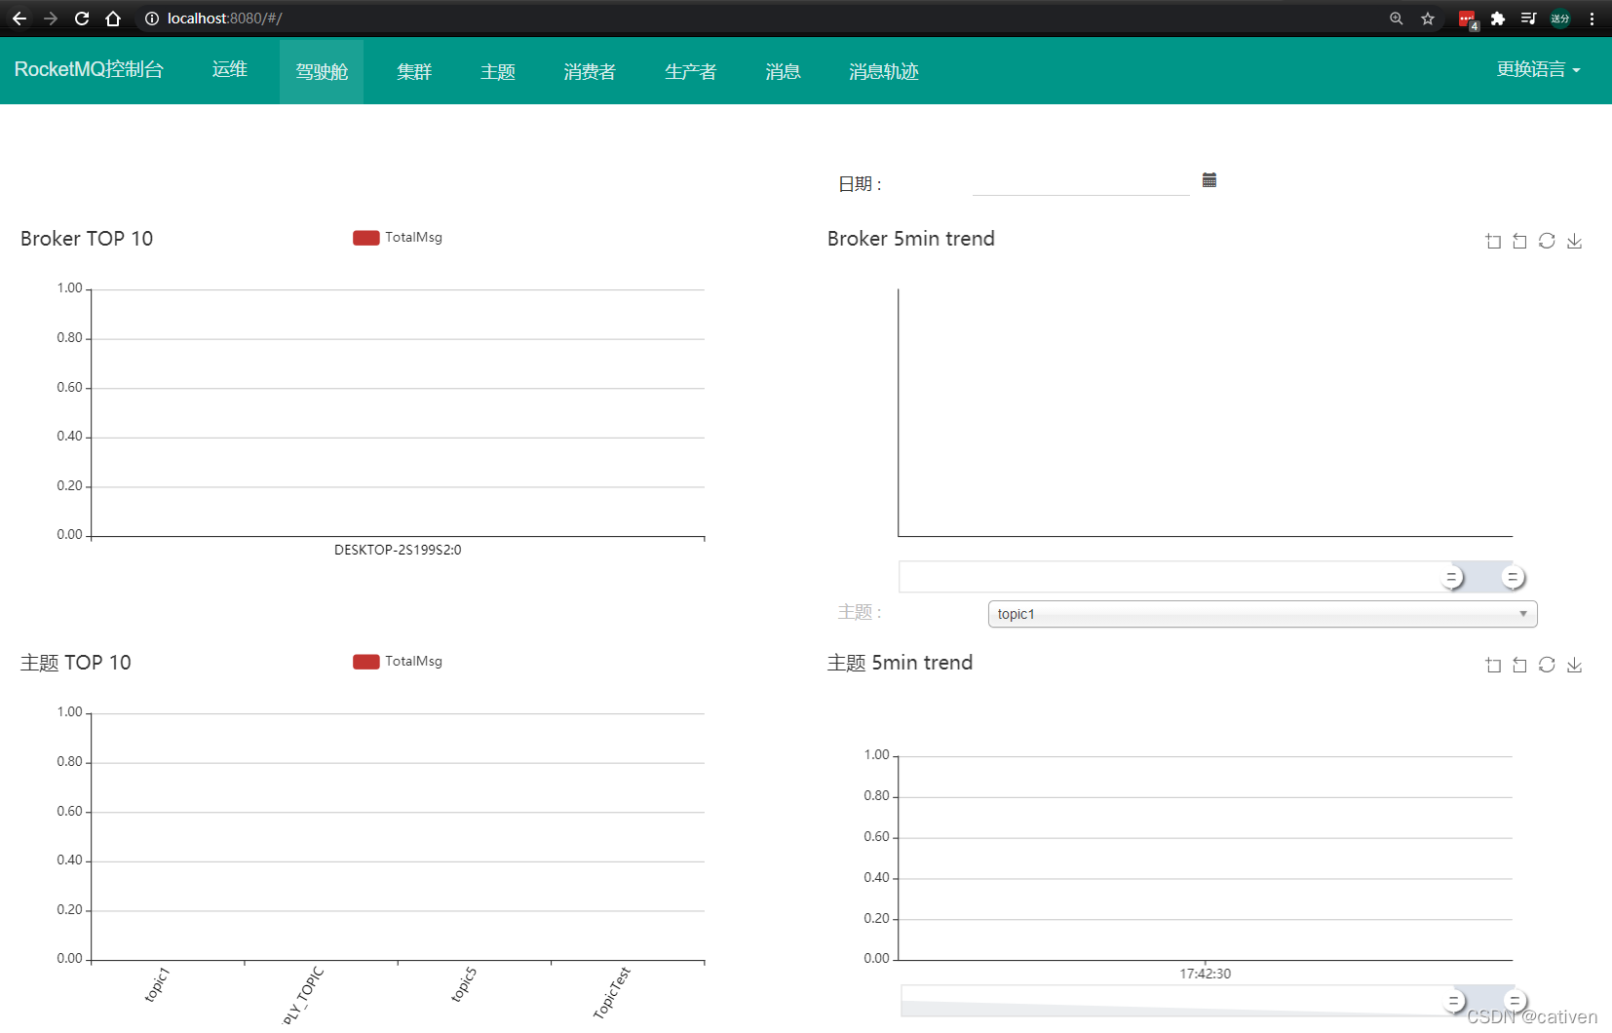This screenshot has height=1033, width=1612.
Task: Click the TopicTest axis label
Action: pyautogui.click(x=612, y=993)
